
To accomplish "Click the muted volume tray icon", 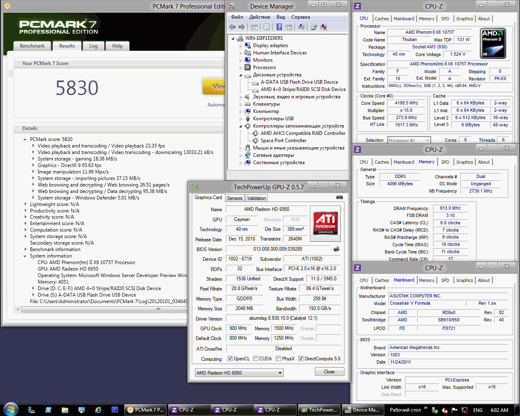I will point(445,410).
